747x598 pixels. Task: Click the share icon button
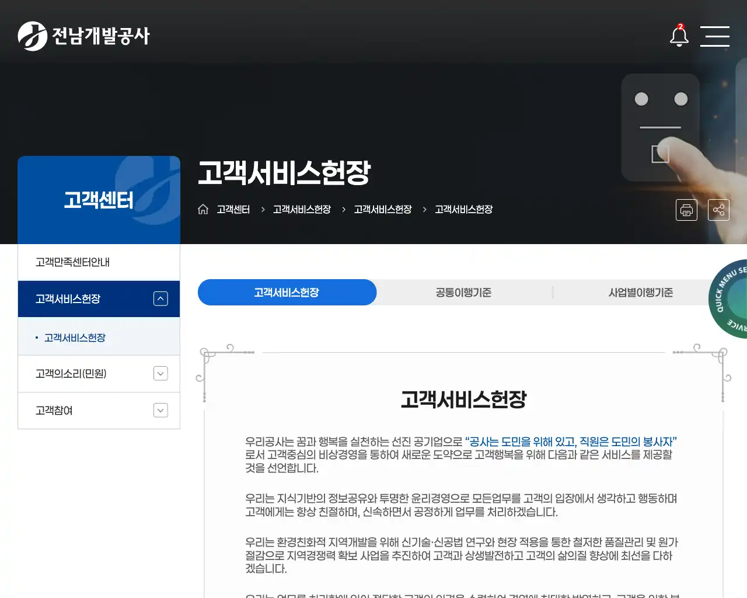[x=718, y=210]
